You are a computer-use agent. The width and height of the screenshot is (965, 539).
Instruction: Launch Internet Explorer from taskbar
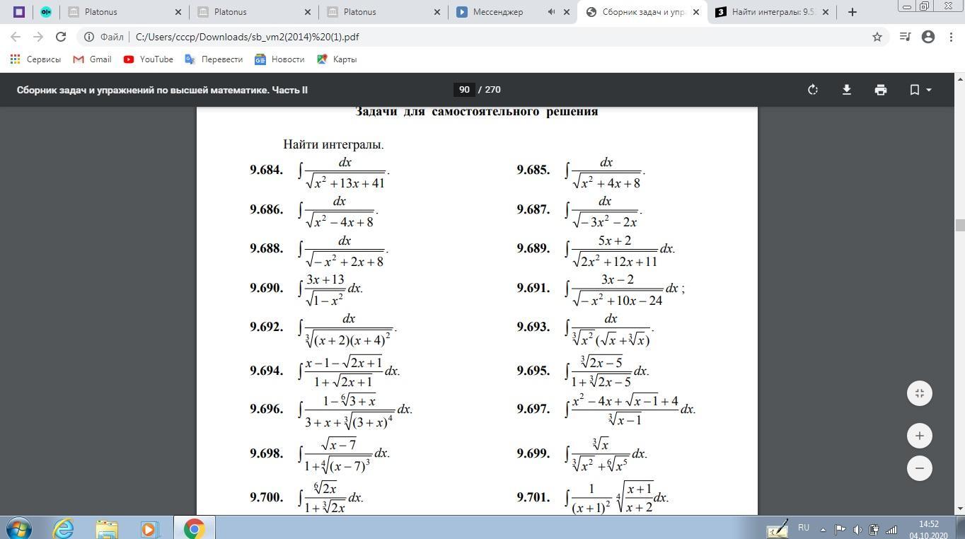point(64,528)
